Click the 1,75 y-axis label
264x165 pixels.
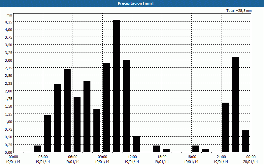click(x=9, y=98)
